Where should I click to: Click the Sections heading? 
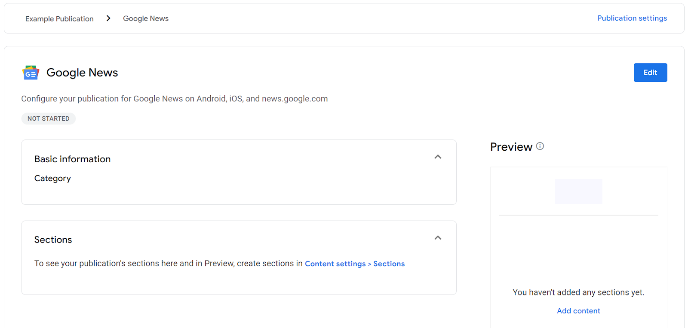[x=53, y=240]
